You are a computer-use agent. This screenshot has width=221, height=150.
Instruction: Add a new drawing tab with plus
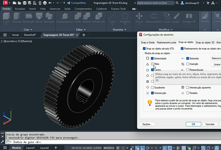pyautogui.click(x=84, y=35)
